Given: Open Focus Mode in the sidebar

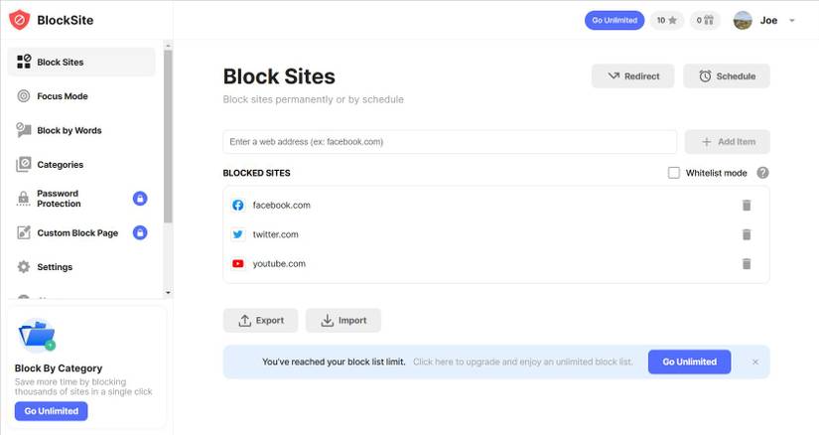Looking at the screenshot, I should coord(81,96).
